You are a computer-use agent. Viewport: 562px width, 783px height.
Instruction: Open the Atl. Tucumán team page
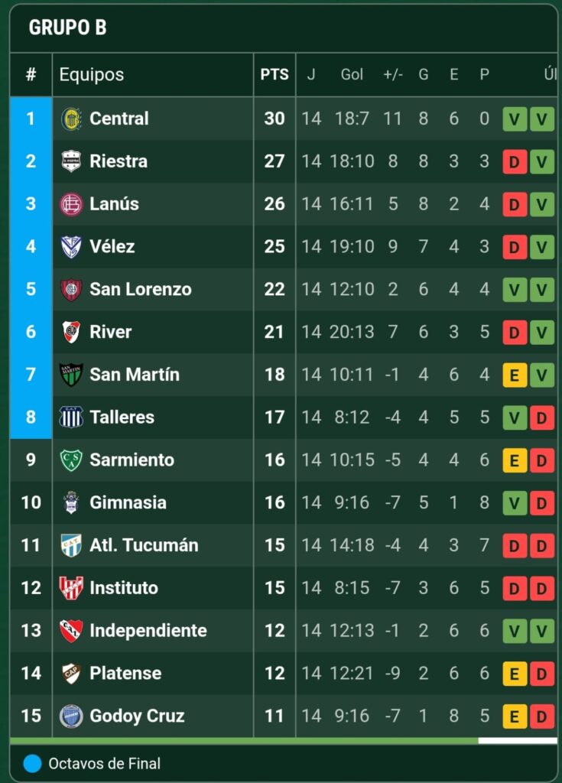(x=144, y=545)
